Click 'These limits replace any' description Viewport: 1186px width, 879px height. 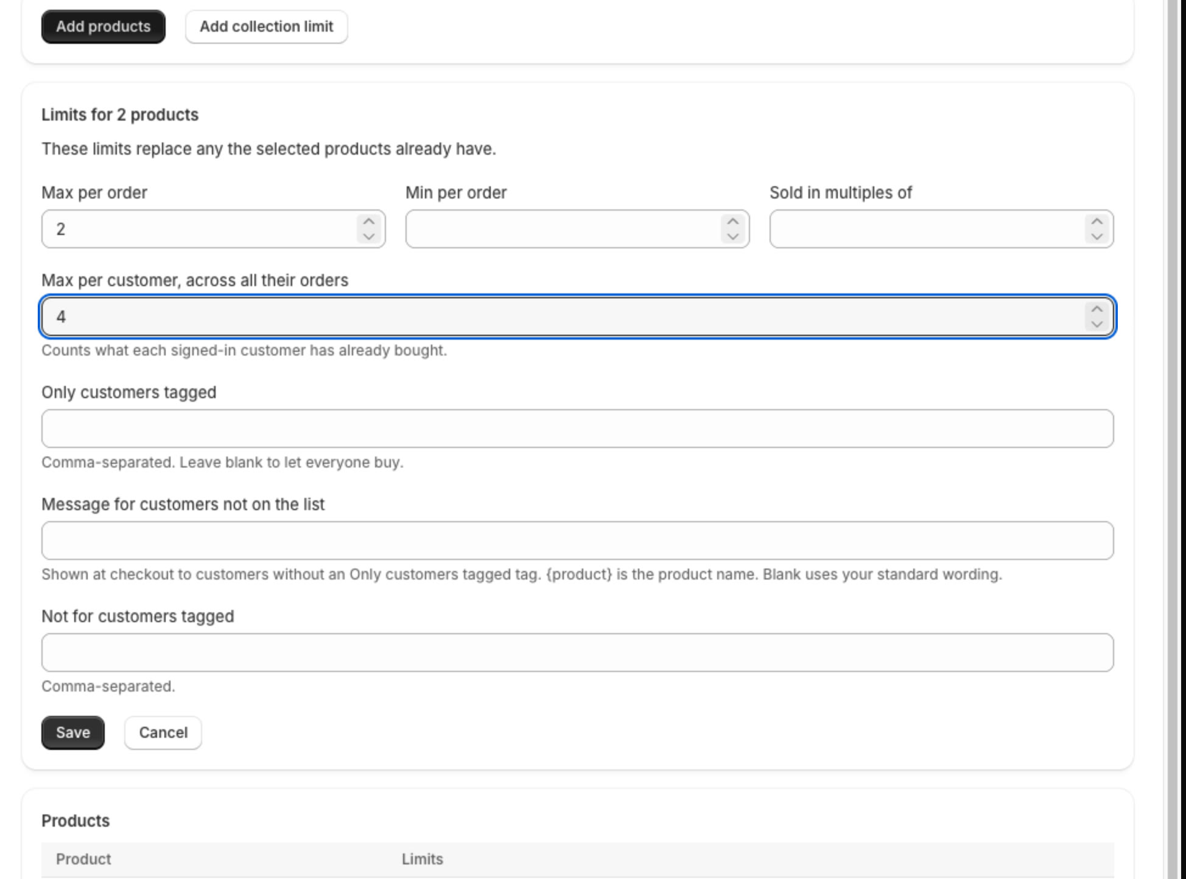pyautogui.click(x=268, y=149)
